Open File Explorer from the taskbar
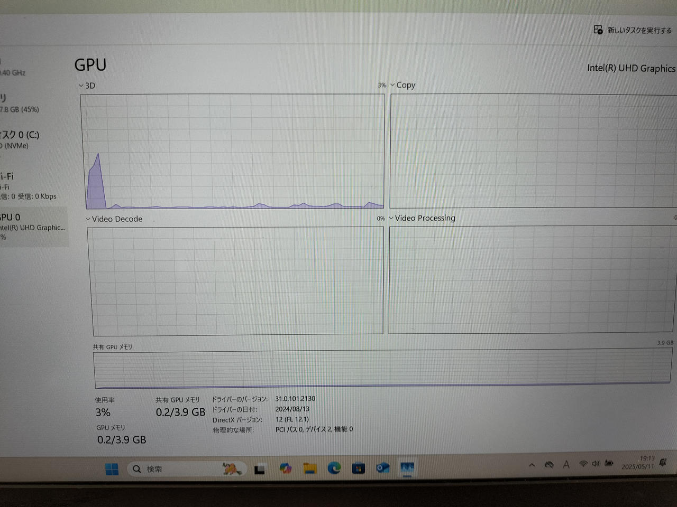The height and width of the screenshot is (507, 677). click(309, 468)
